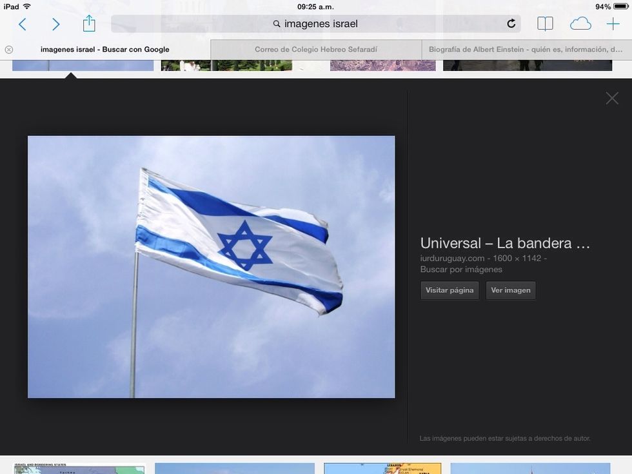The height and width of the screenshot is (474, 632).
Task: Open the bookmarks book icon
Action: coord(545,24)
